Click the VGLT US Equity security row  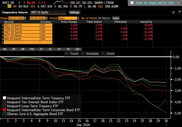(x=22, y=32)
